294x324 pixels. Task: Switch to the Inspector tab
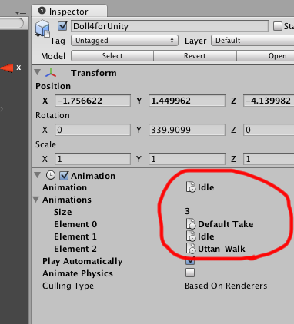69,12
